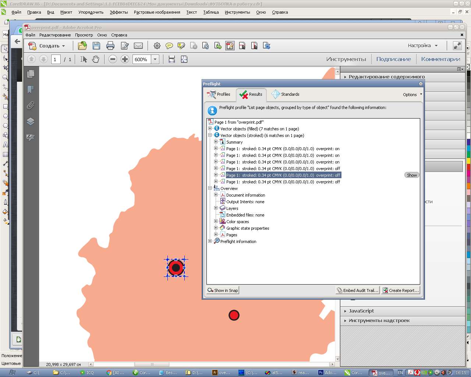Click the Create Report button
This screenshot has height=377, width=471.
click(400, 290)
